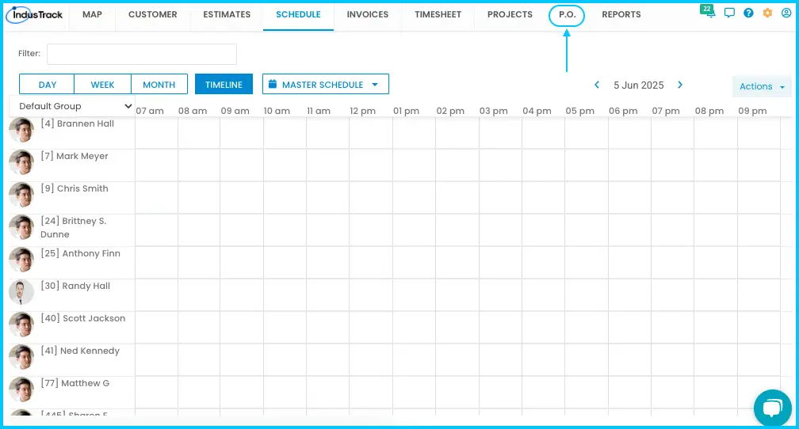
Task: Select employee [41] Ned Kennedy
Action: pyautogui.click(x=80, y=351)
